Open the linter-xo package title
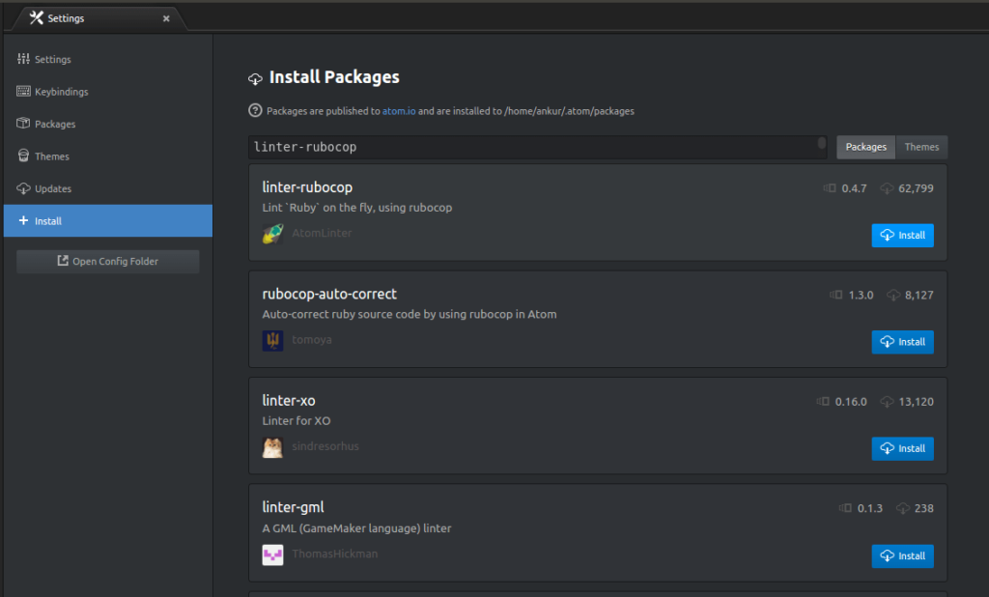Viewport: 989px width, 597px height. tap(288, 401)
